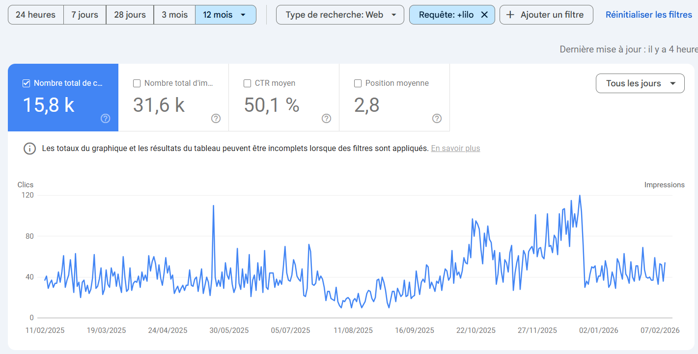The height and width of the screenshot is (354, 698).
Task: Select the 28 jours date range
Action: tap(130, 15)
